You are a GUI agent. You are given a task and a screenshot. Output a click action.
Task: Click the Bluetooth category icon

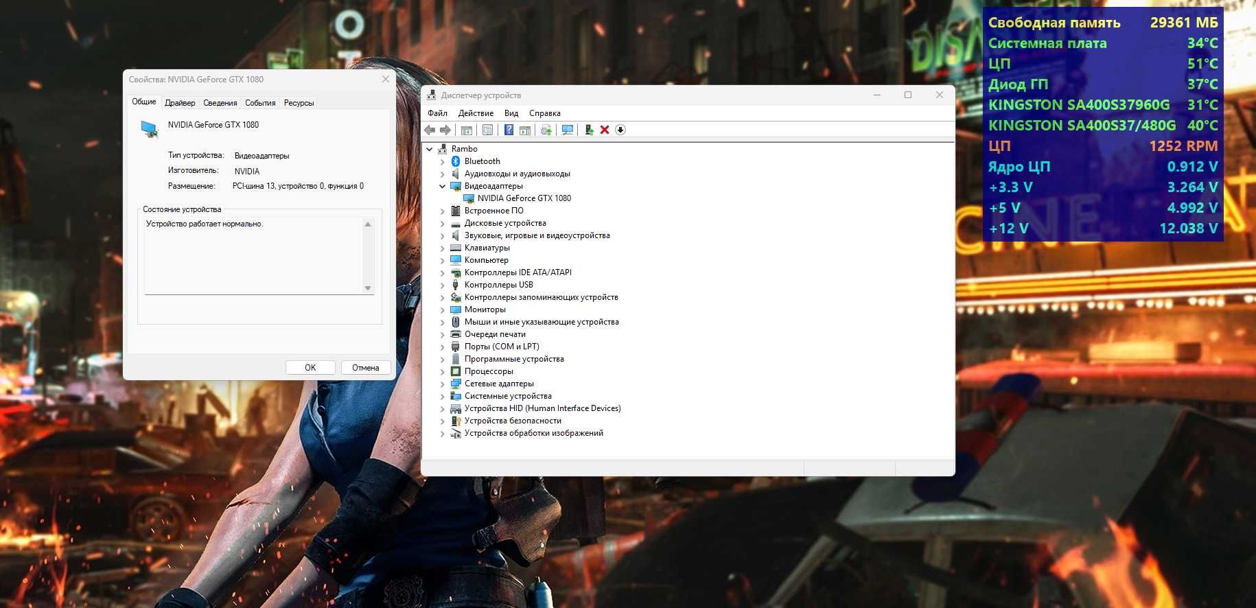click(456, 161)
